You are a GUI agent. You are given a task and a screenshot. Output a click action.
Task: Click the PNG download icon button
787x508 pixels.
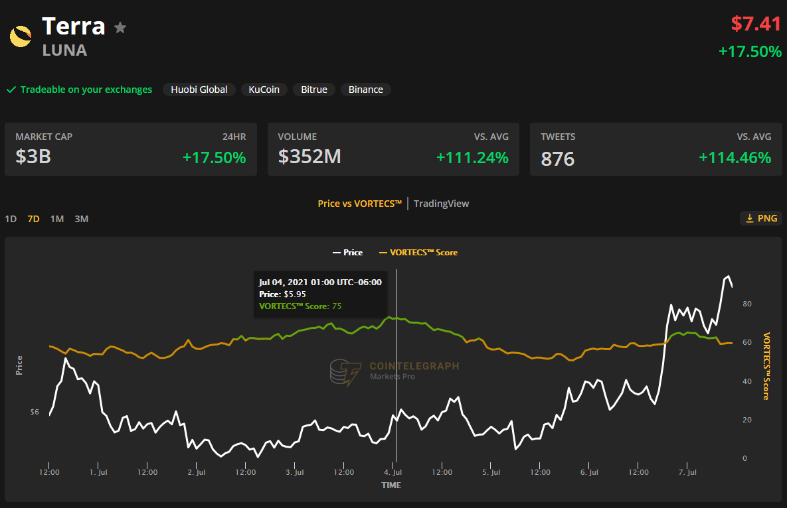(x=761, y=218)
